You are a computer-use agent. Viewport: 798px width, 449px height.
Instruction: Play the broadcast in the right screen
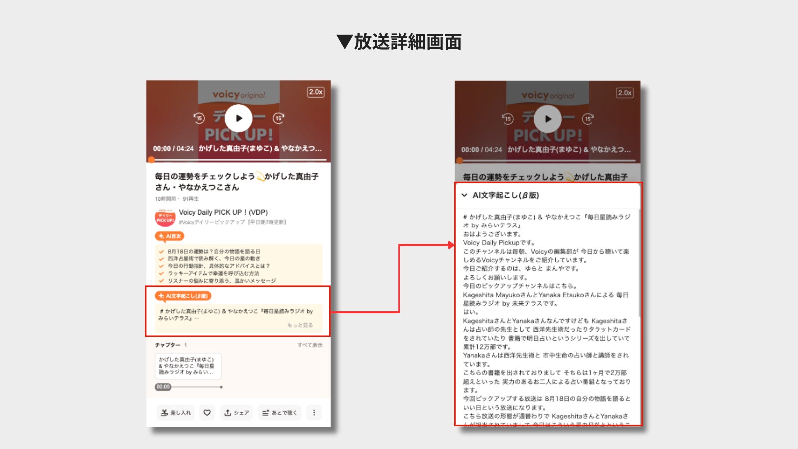[x=548, y=119]
